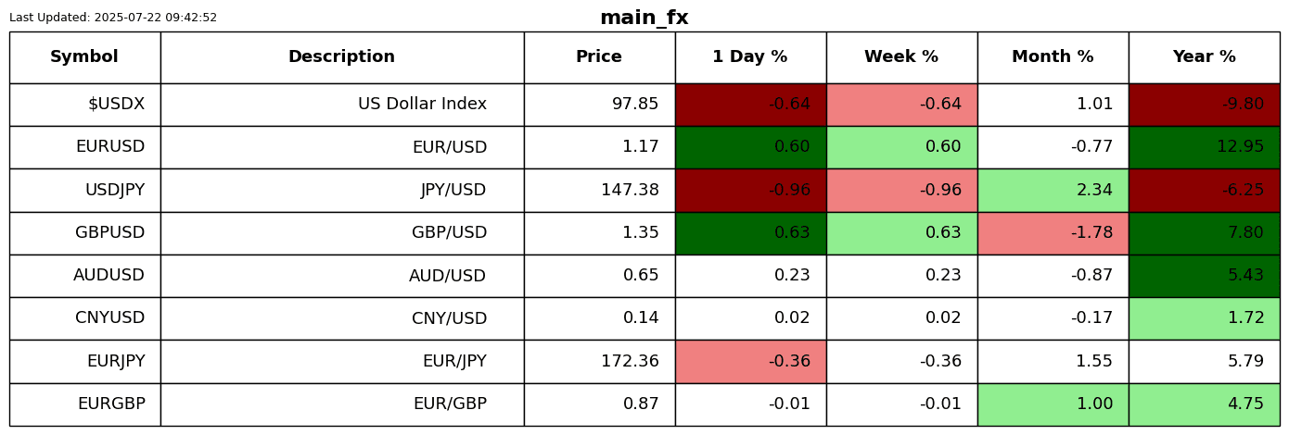
Task: Click the dark red -9.80 Year cell
Action: coord(1204,105)
